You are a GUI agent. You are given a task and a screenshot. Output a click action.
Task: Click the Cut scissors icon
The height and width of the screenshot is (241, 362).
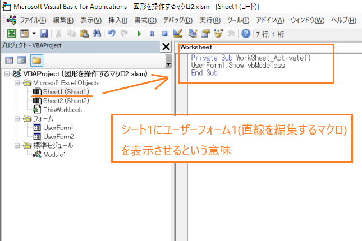click(58, 34)
